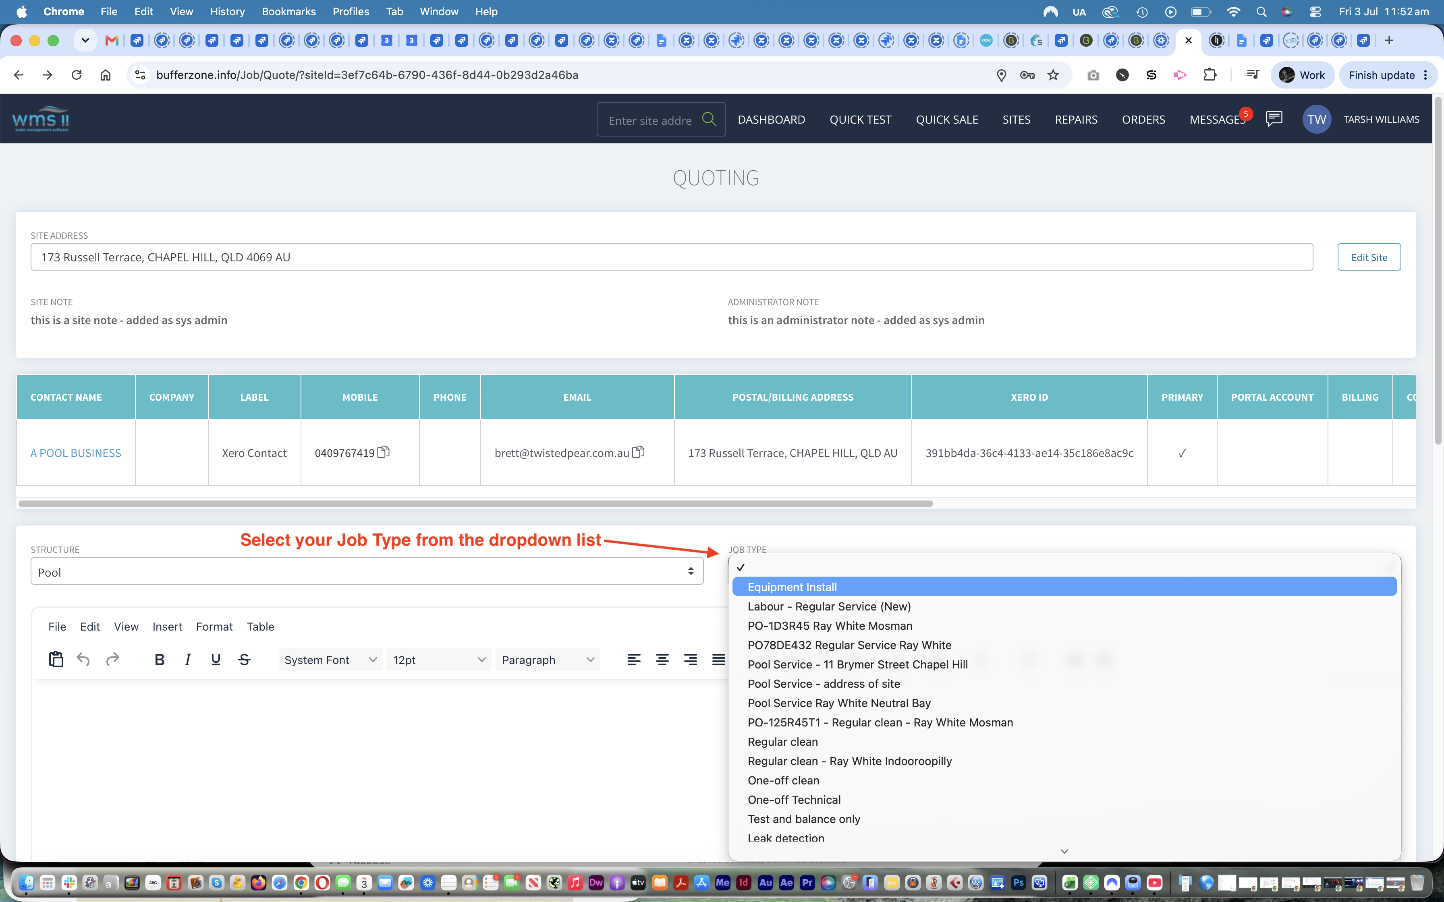Open Chrome's History menu

227,11
